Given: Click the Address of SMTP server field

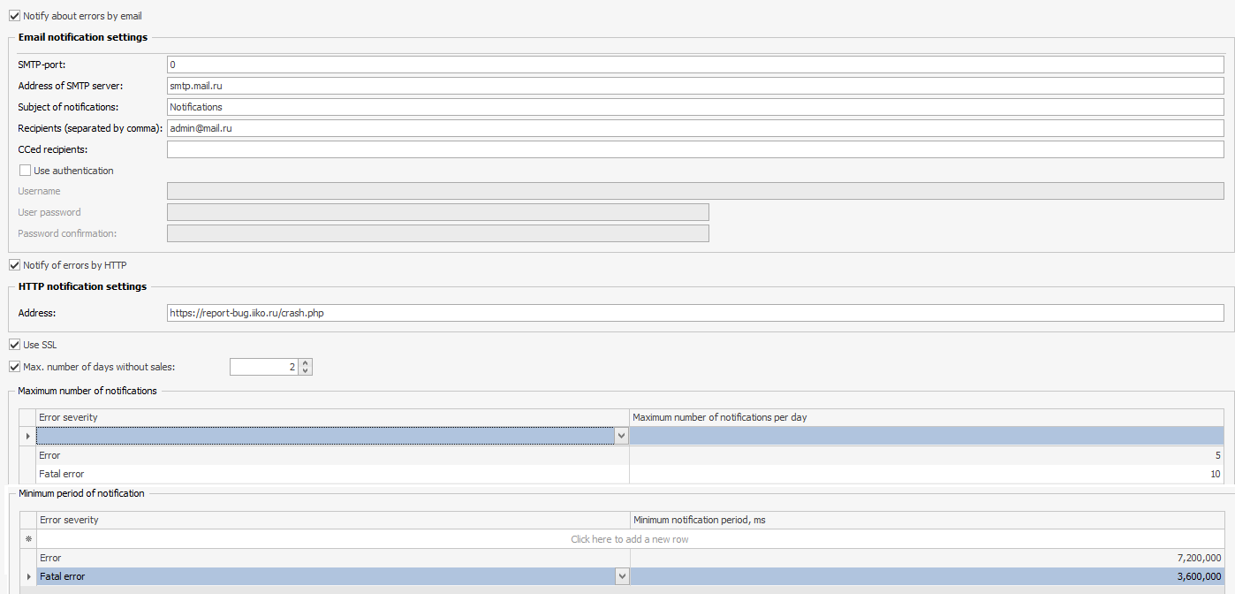Looking at the screenshot, I should [694, 86].
